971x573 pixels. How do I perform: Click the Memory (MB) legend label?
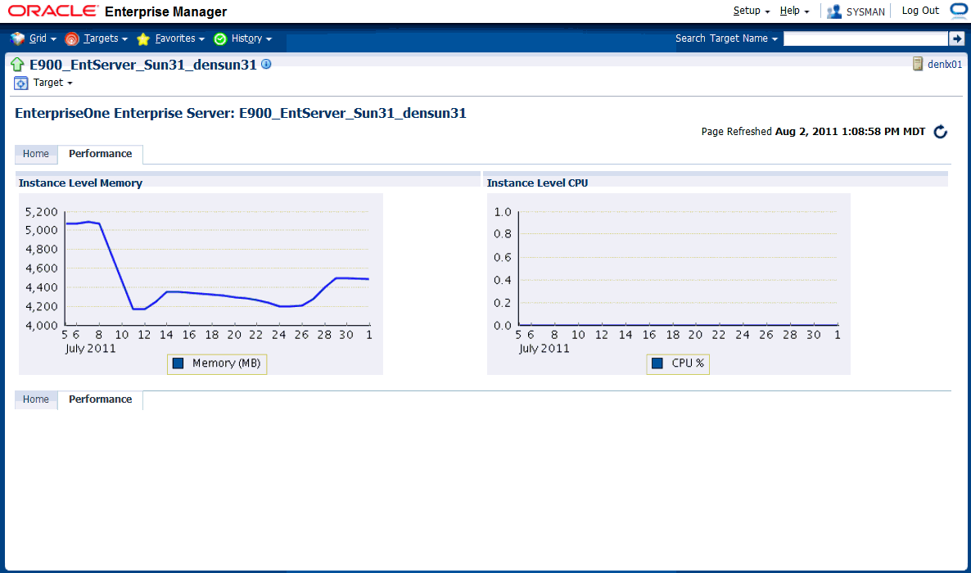(x=226, y=363)
